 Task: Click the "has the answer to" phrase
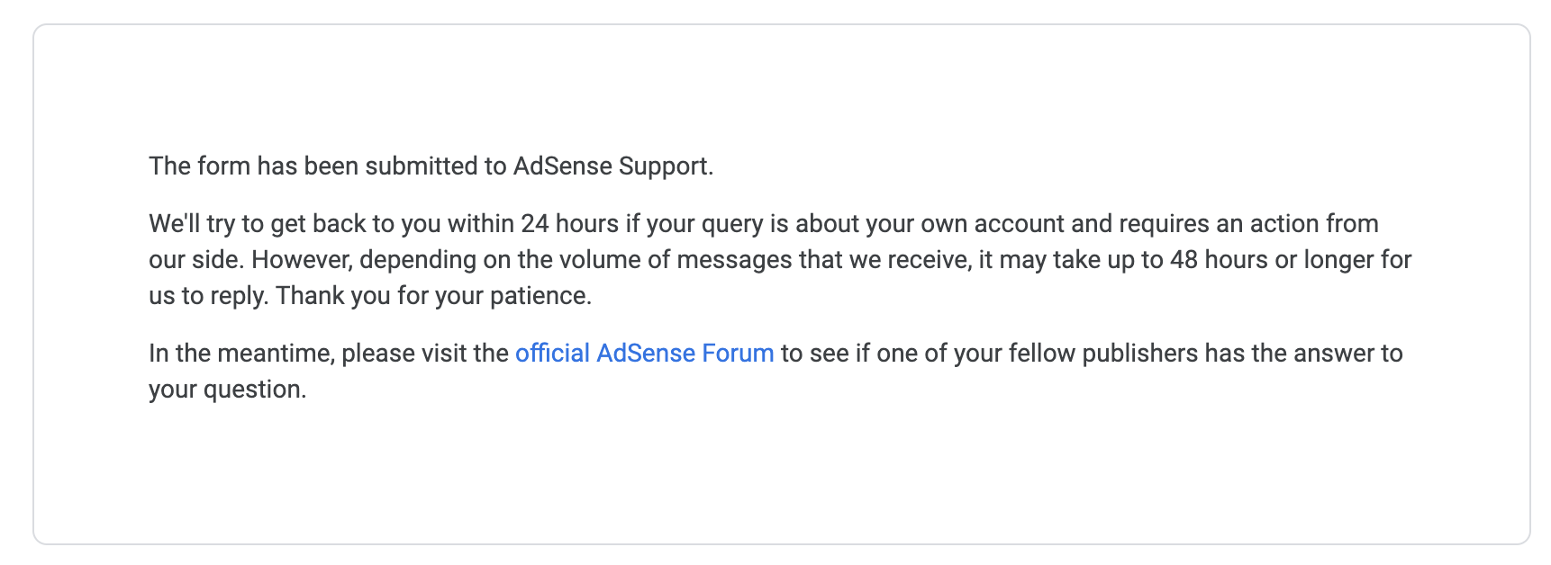[x=1303, y=354]
